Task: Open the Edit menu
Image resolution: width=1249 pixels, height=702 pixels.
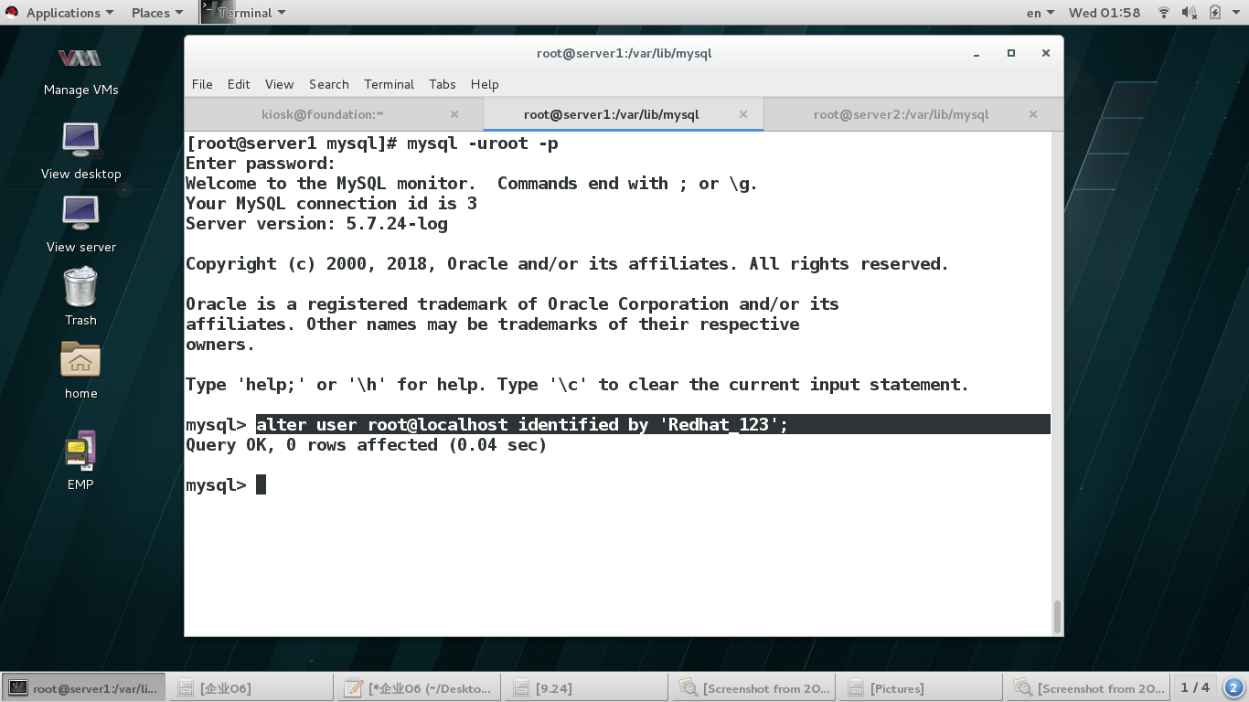Action: tap(239, 84)
